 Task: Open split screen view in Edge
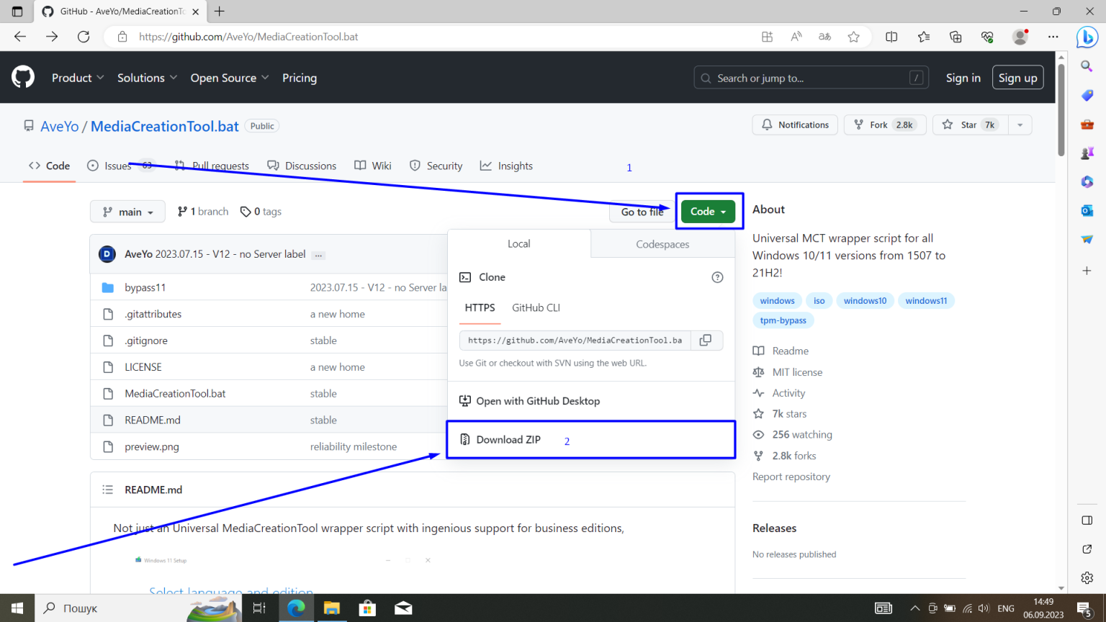tap(891, 36)
